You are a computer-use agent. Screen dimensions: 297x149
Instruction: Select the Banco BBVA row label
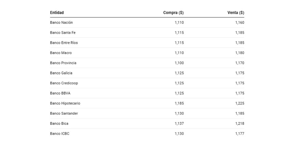coord(60,93)
